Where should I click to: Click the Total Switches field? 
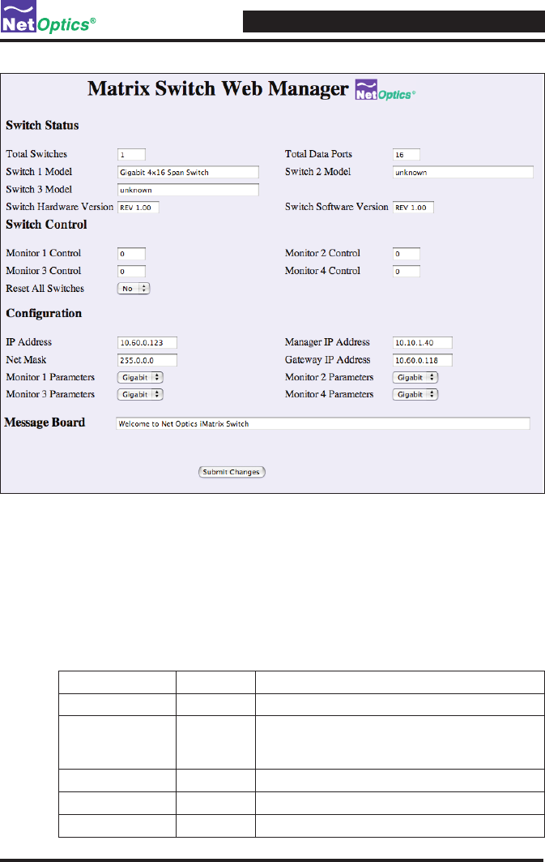(x=131, y=154)
